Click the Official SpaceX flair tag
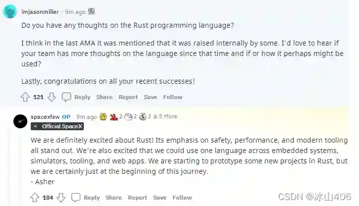The width and height of the screenshot is (359, 206). coord(57,126)
